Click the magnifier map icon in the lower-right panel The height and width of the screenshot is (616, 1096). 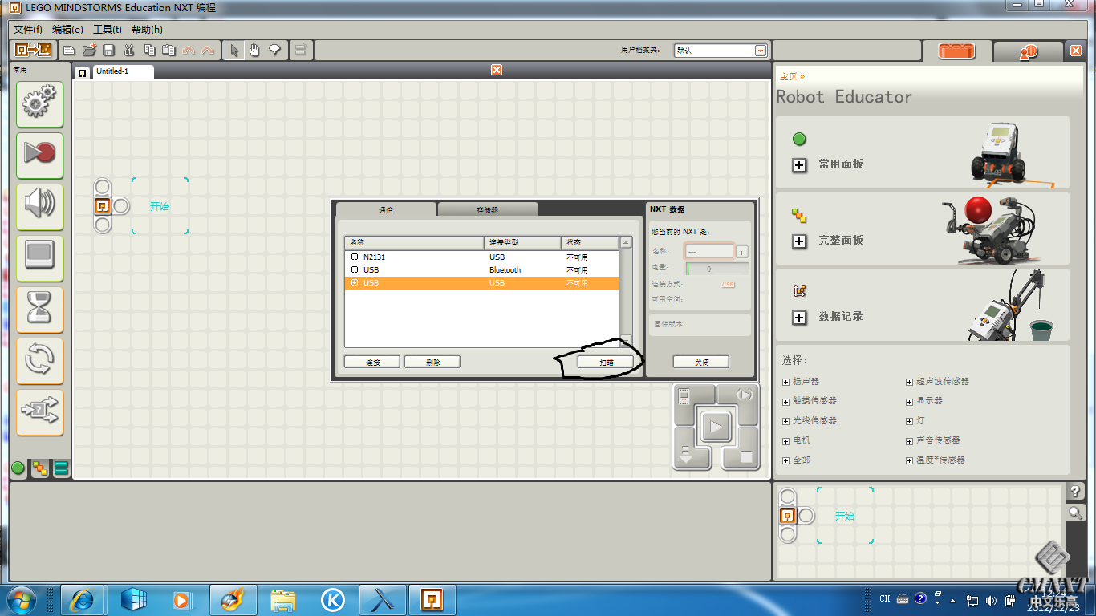(1075, 513)
